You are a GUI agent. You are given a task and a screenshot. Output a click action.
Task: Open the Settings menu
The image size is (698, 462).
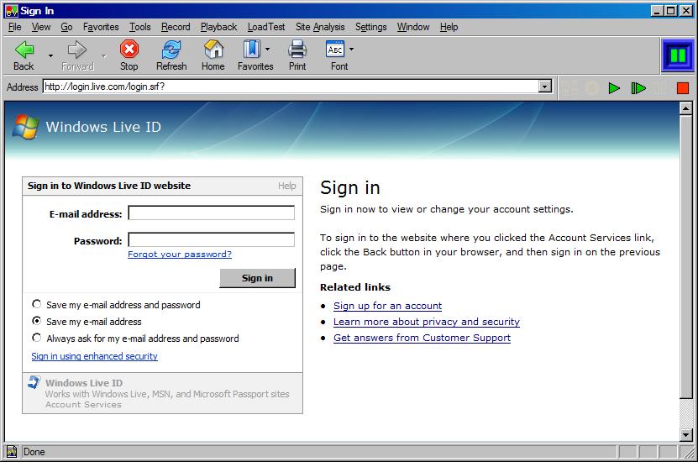click(x=370, y=27)
